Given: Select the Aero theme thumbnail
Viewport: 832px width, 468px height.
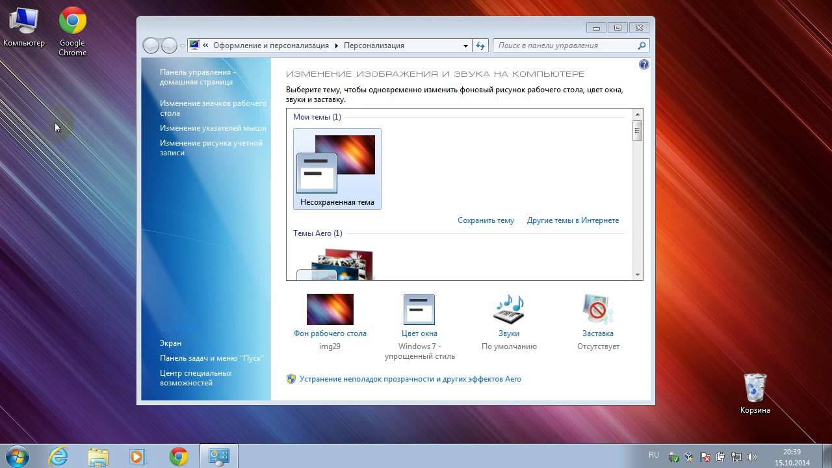Looking at the screenshot, I should (335, 263).
